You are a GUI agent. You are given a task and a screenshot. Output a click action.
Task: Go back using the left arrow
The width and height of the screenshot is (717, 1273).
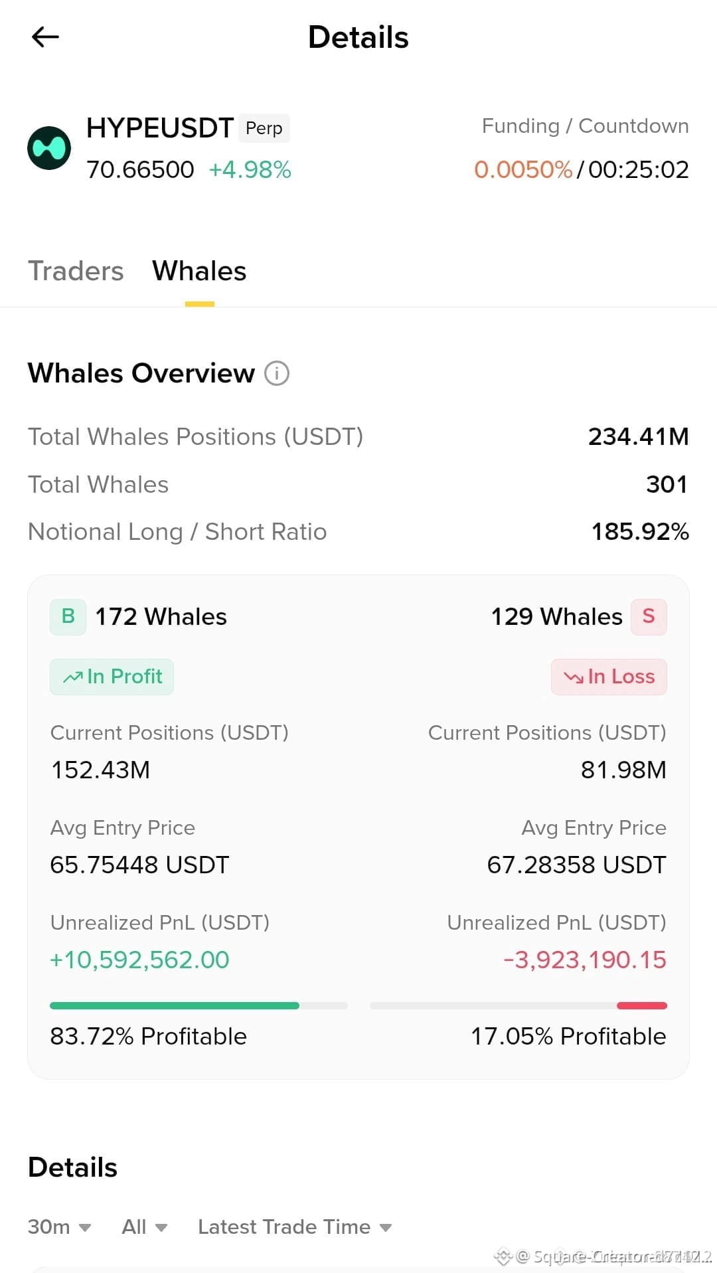[x=45, y=37]
